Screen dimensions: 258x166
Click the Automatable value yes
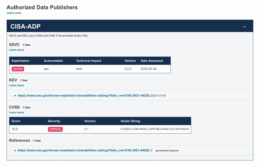point(46,69)
